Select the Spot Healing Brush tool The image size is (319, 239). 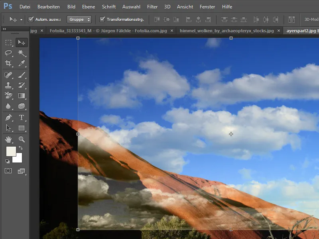coord(8,75)
